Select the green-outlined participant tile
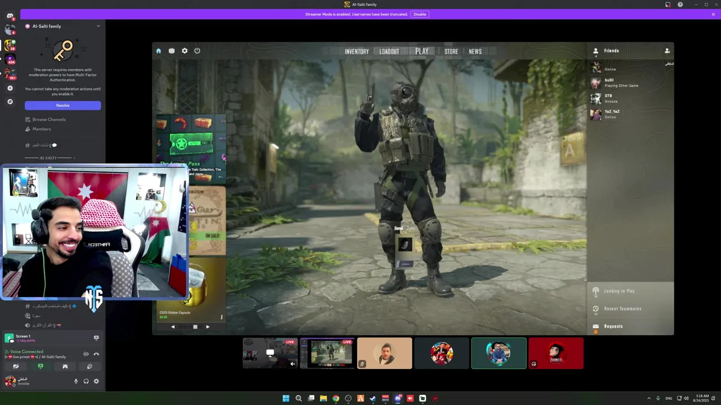 tap(499, 353)
